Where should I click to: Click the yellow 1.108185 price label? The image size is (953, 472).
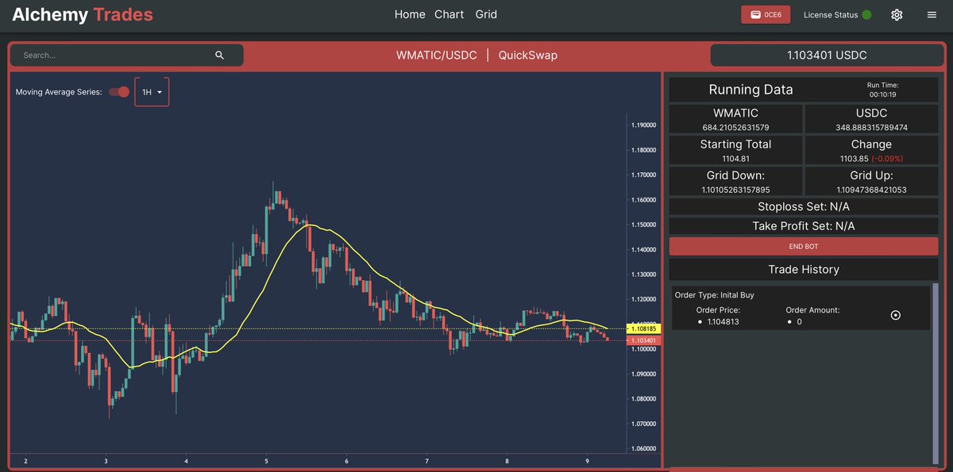click(643, 328)
